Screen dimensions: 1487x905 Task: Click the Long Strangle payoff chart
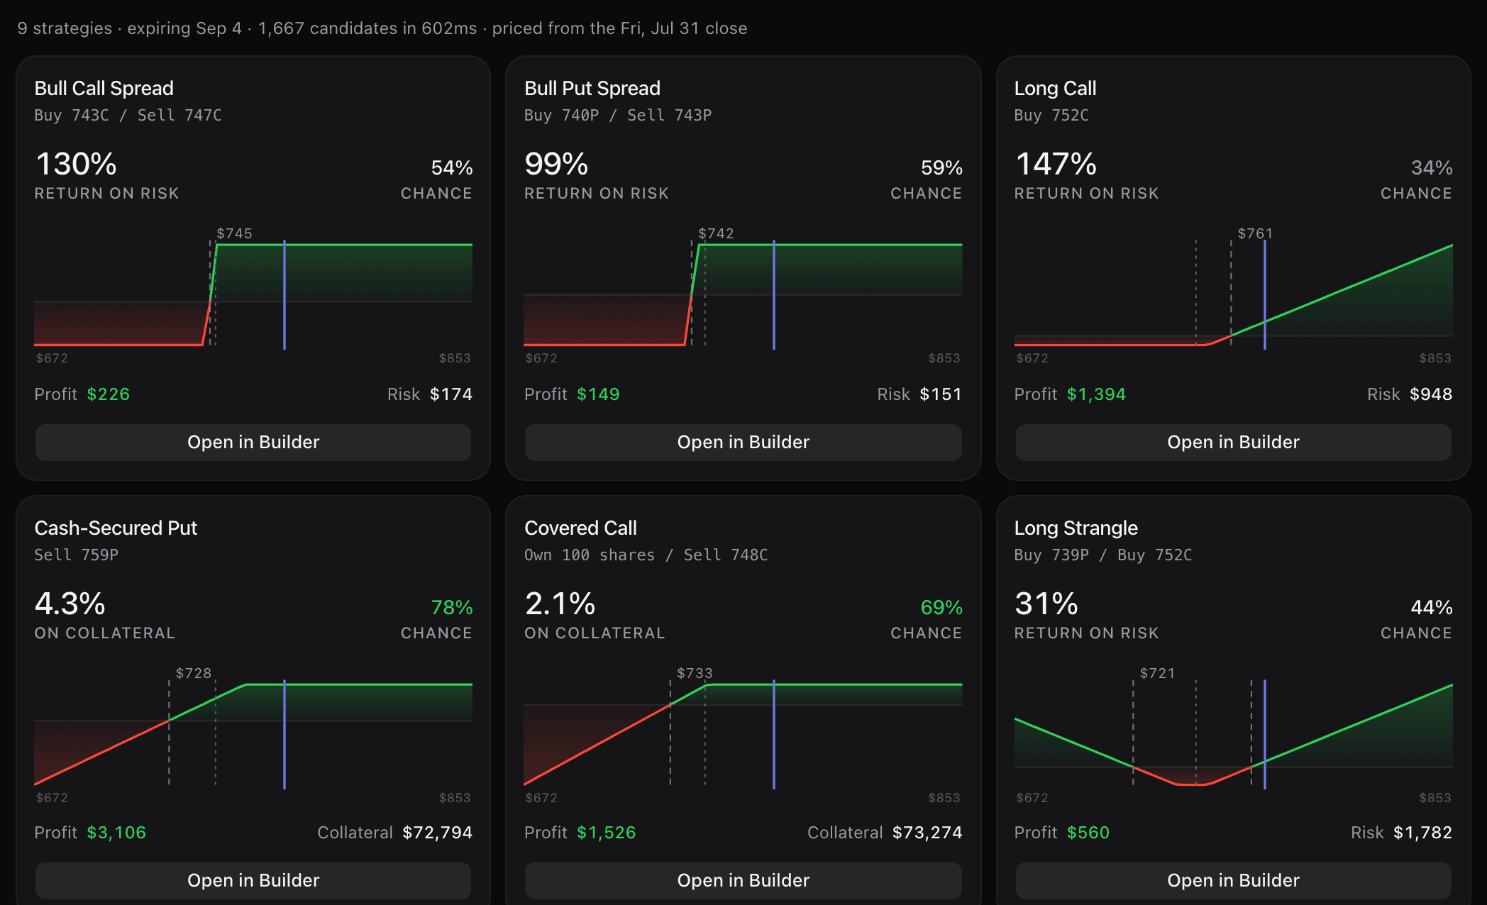point(1233,734)
